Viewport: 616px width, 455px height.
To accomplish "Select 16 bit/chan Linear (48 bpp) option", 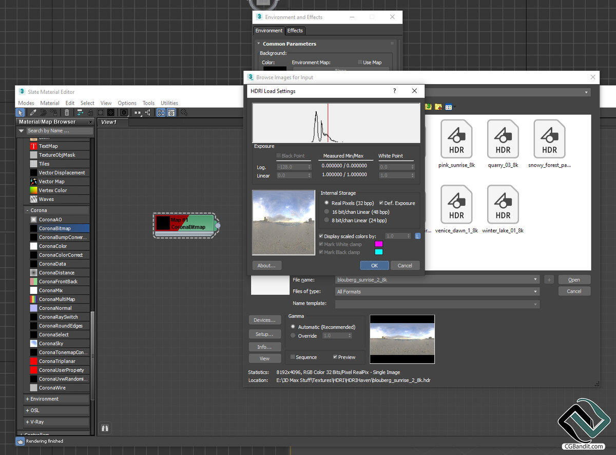I will (326, 211).
